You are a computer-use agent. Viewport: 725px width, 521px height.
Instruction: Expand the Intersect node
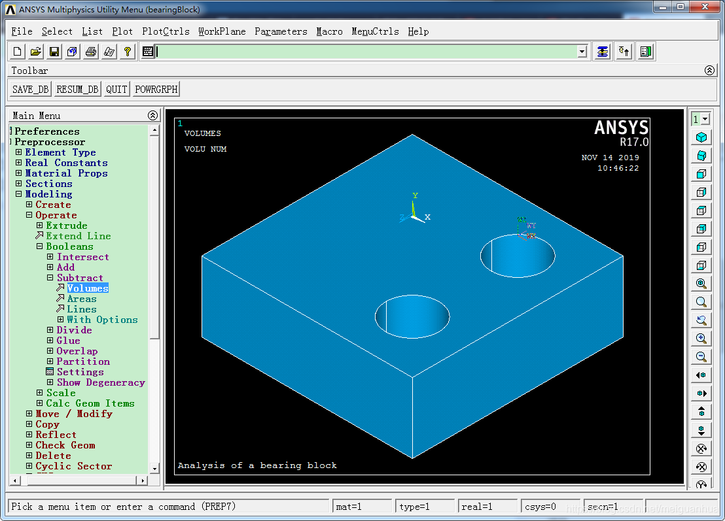pyautogui.click(x=50, y=257)
